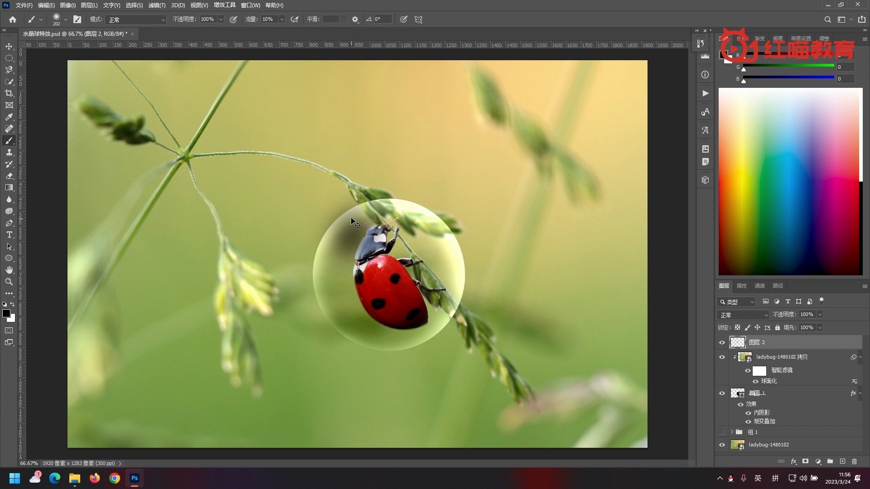Switch to the 通道 tab
The width and height of the screenshot is (870, 489).
pos(759,286)
